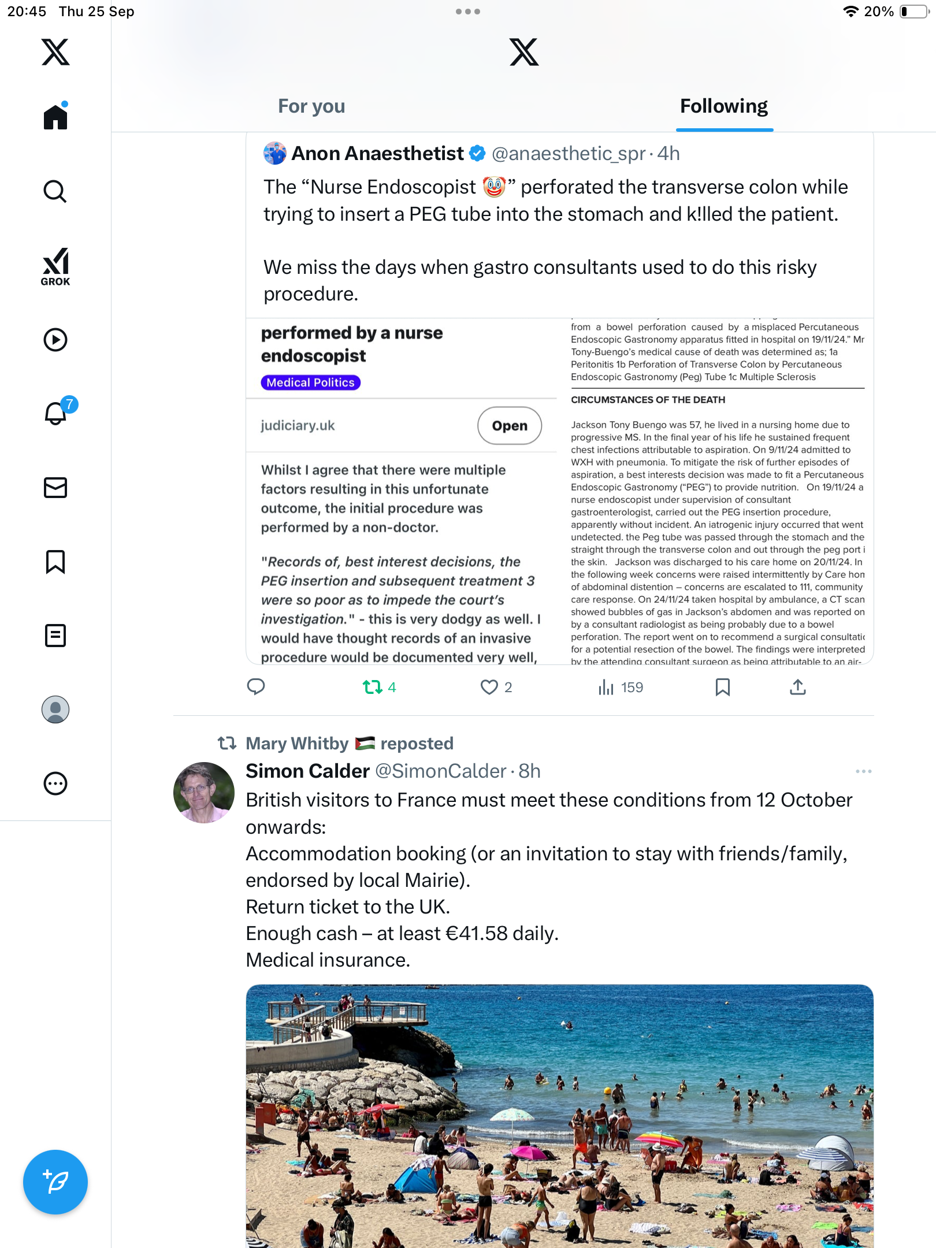Tap the compose new post button
Screen dimensions: 936x1248
click(55, 1182)
